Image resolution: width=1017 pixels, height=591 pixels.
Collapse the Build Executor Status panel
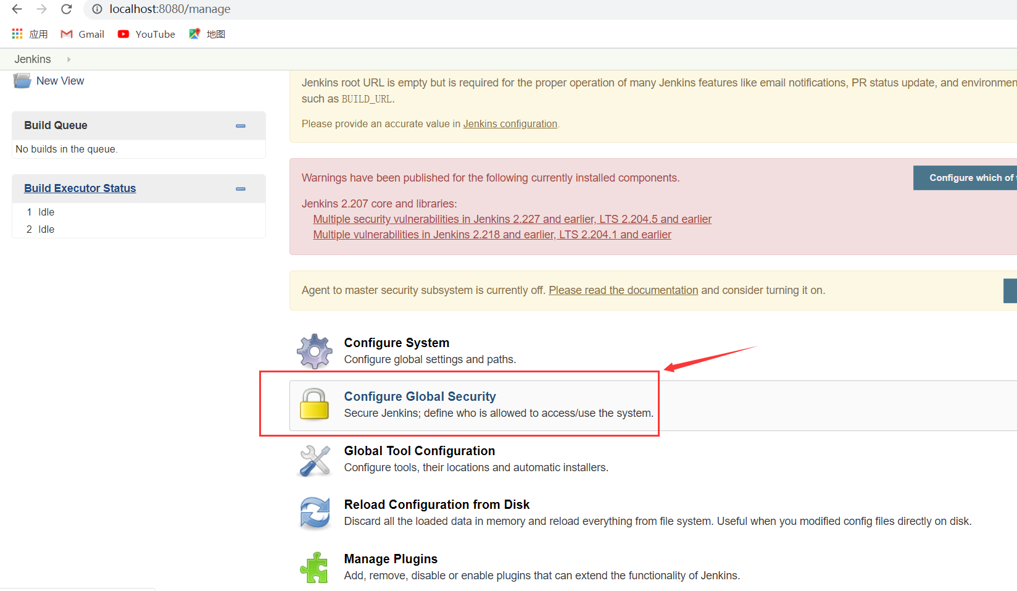pos(241,189)
